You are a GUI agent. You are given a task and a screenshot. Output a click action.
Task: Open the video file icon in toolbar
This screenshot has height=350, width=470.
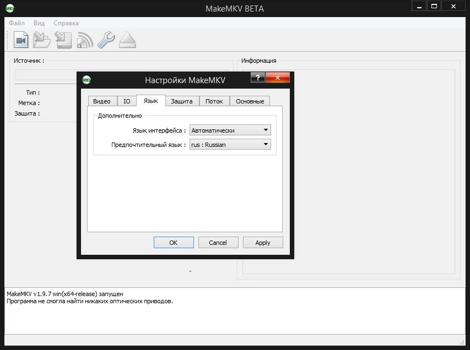(x=21, y=40)
